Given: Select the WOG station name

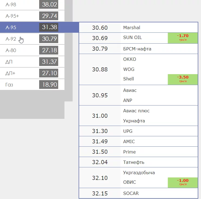Looking at the screenshot, I should click(129, 69).
